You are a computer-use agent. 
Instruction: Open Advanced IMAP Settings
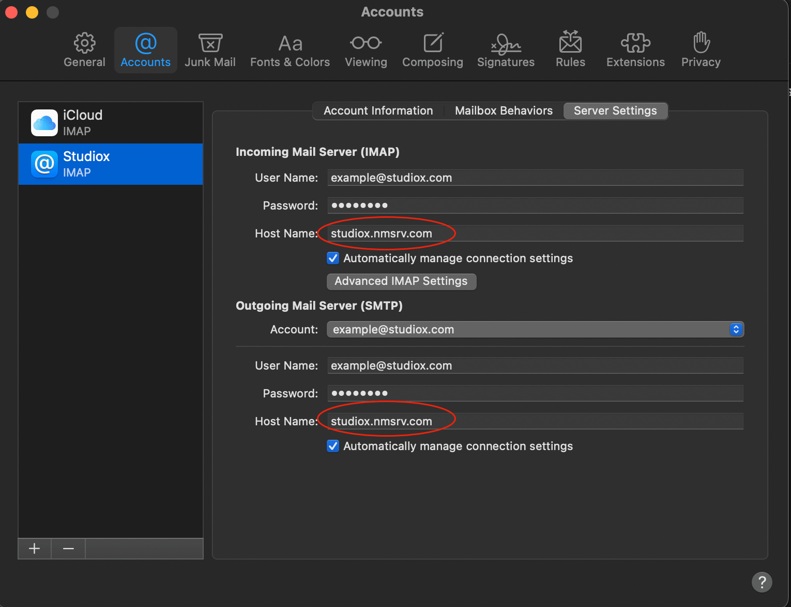(x=401, y=281)
